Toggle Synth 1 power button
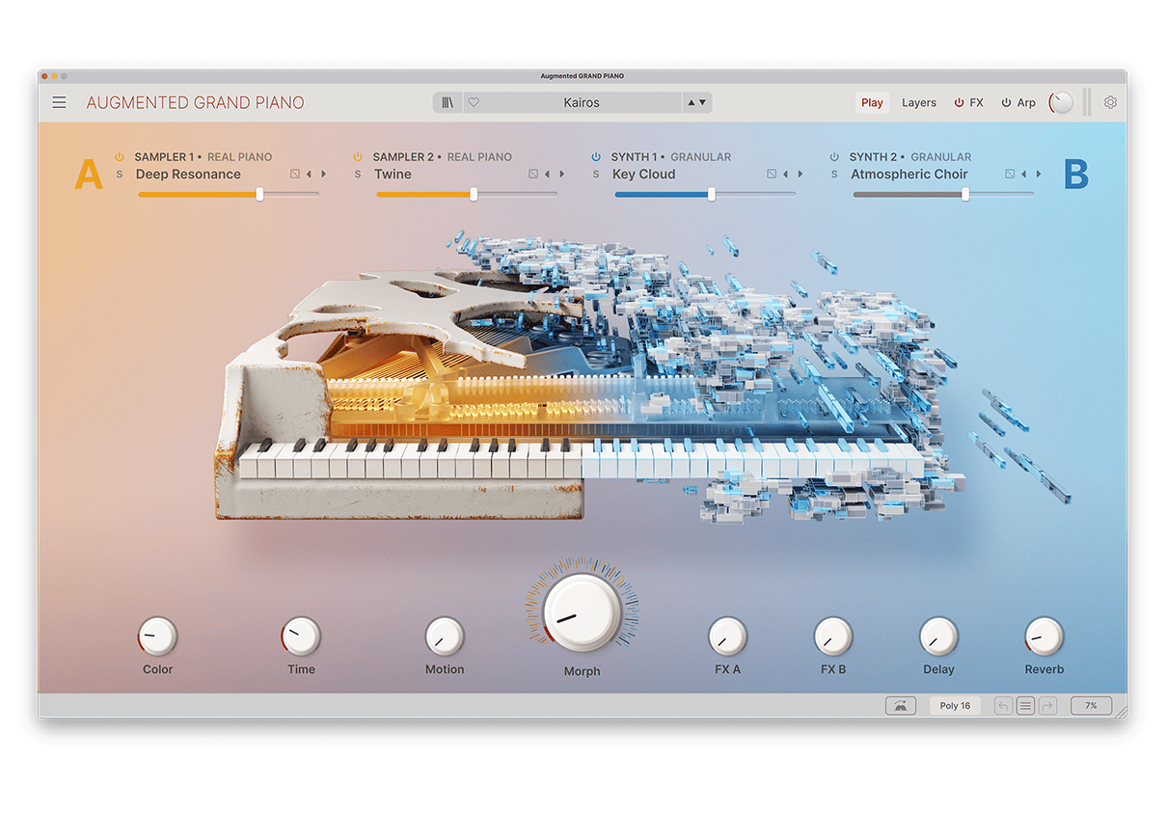The height and width of the screenshot is (813, 1166). point(596,157)
